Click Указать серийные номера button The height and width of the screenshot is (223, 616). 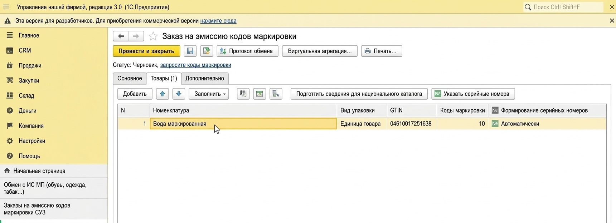tap(473, 94)
